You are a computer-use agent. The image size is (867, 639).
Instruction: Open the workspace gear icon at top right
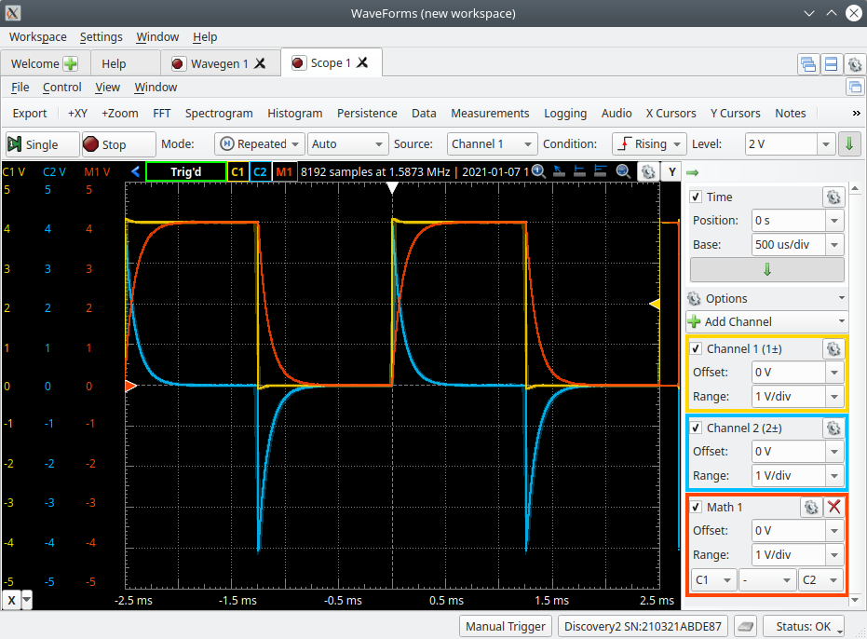coord(855,64)
